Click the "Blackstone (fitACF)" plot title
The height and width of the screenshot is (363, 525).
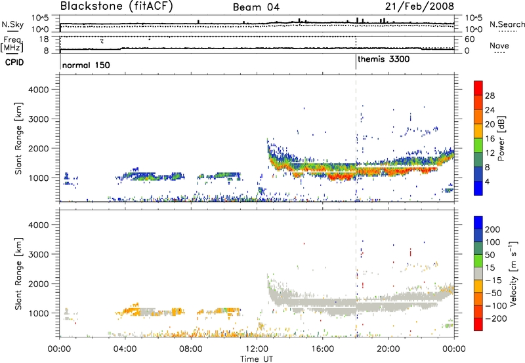point(117,6)
